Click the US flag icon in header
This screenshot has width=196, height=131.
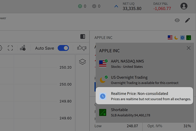(170, 38)
